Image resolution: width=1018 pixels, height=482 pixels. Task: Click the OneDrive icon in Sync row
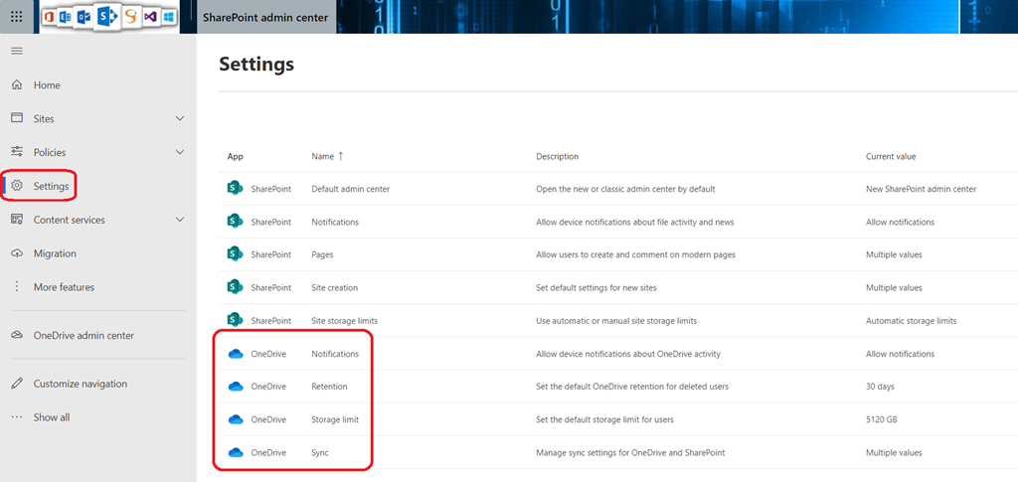236,453
